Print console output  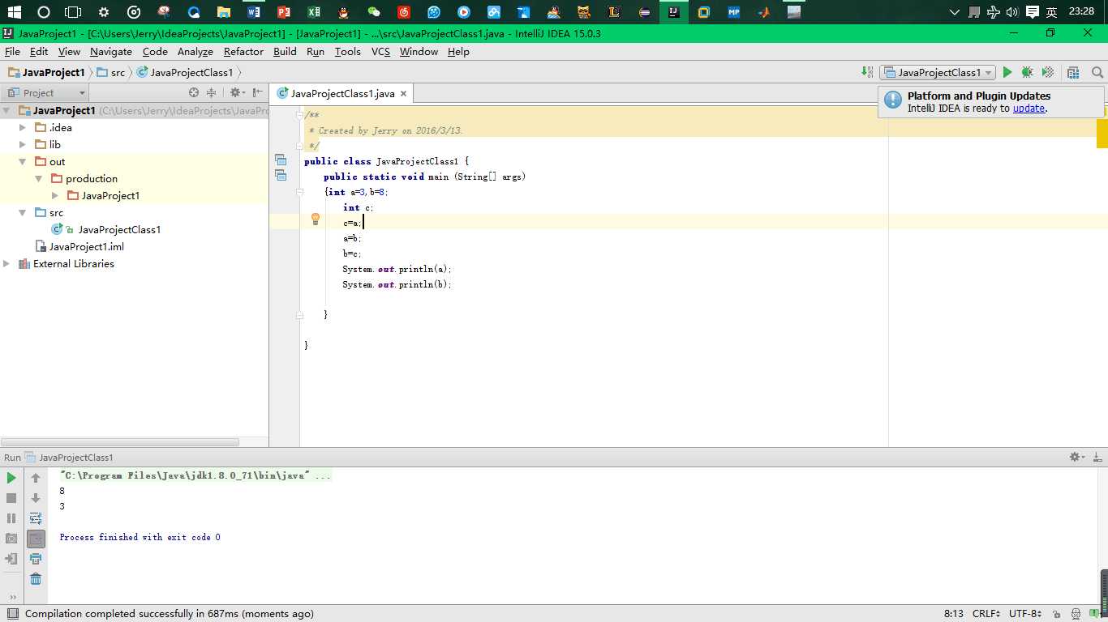(36, 559)
